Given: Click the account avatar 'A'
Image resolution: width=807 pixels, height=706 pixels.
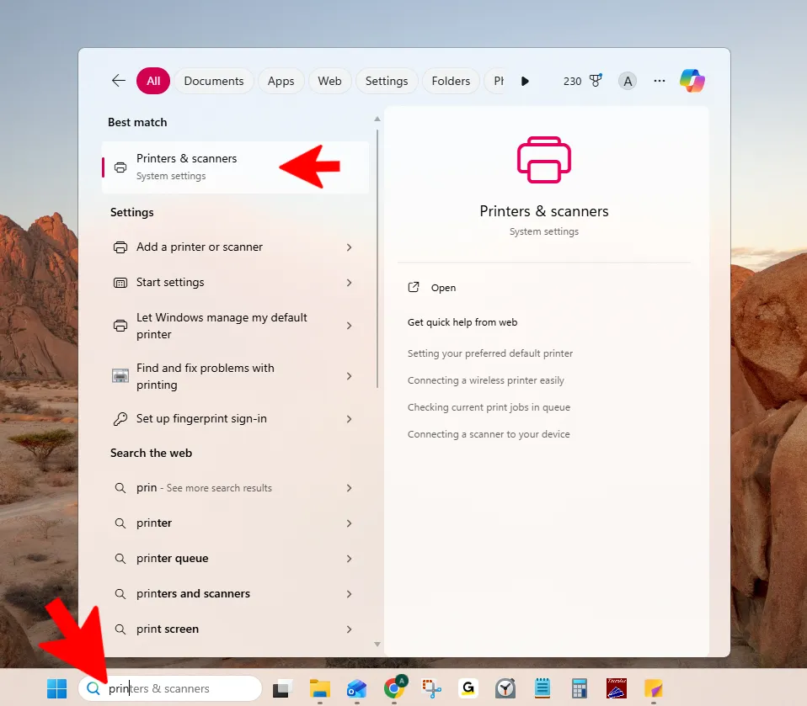Looking at the screenshot, I should tap(628, 81).
